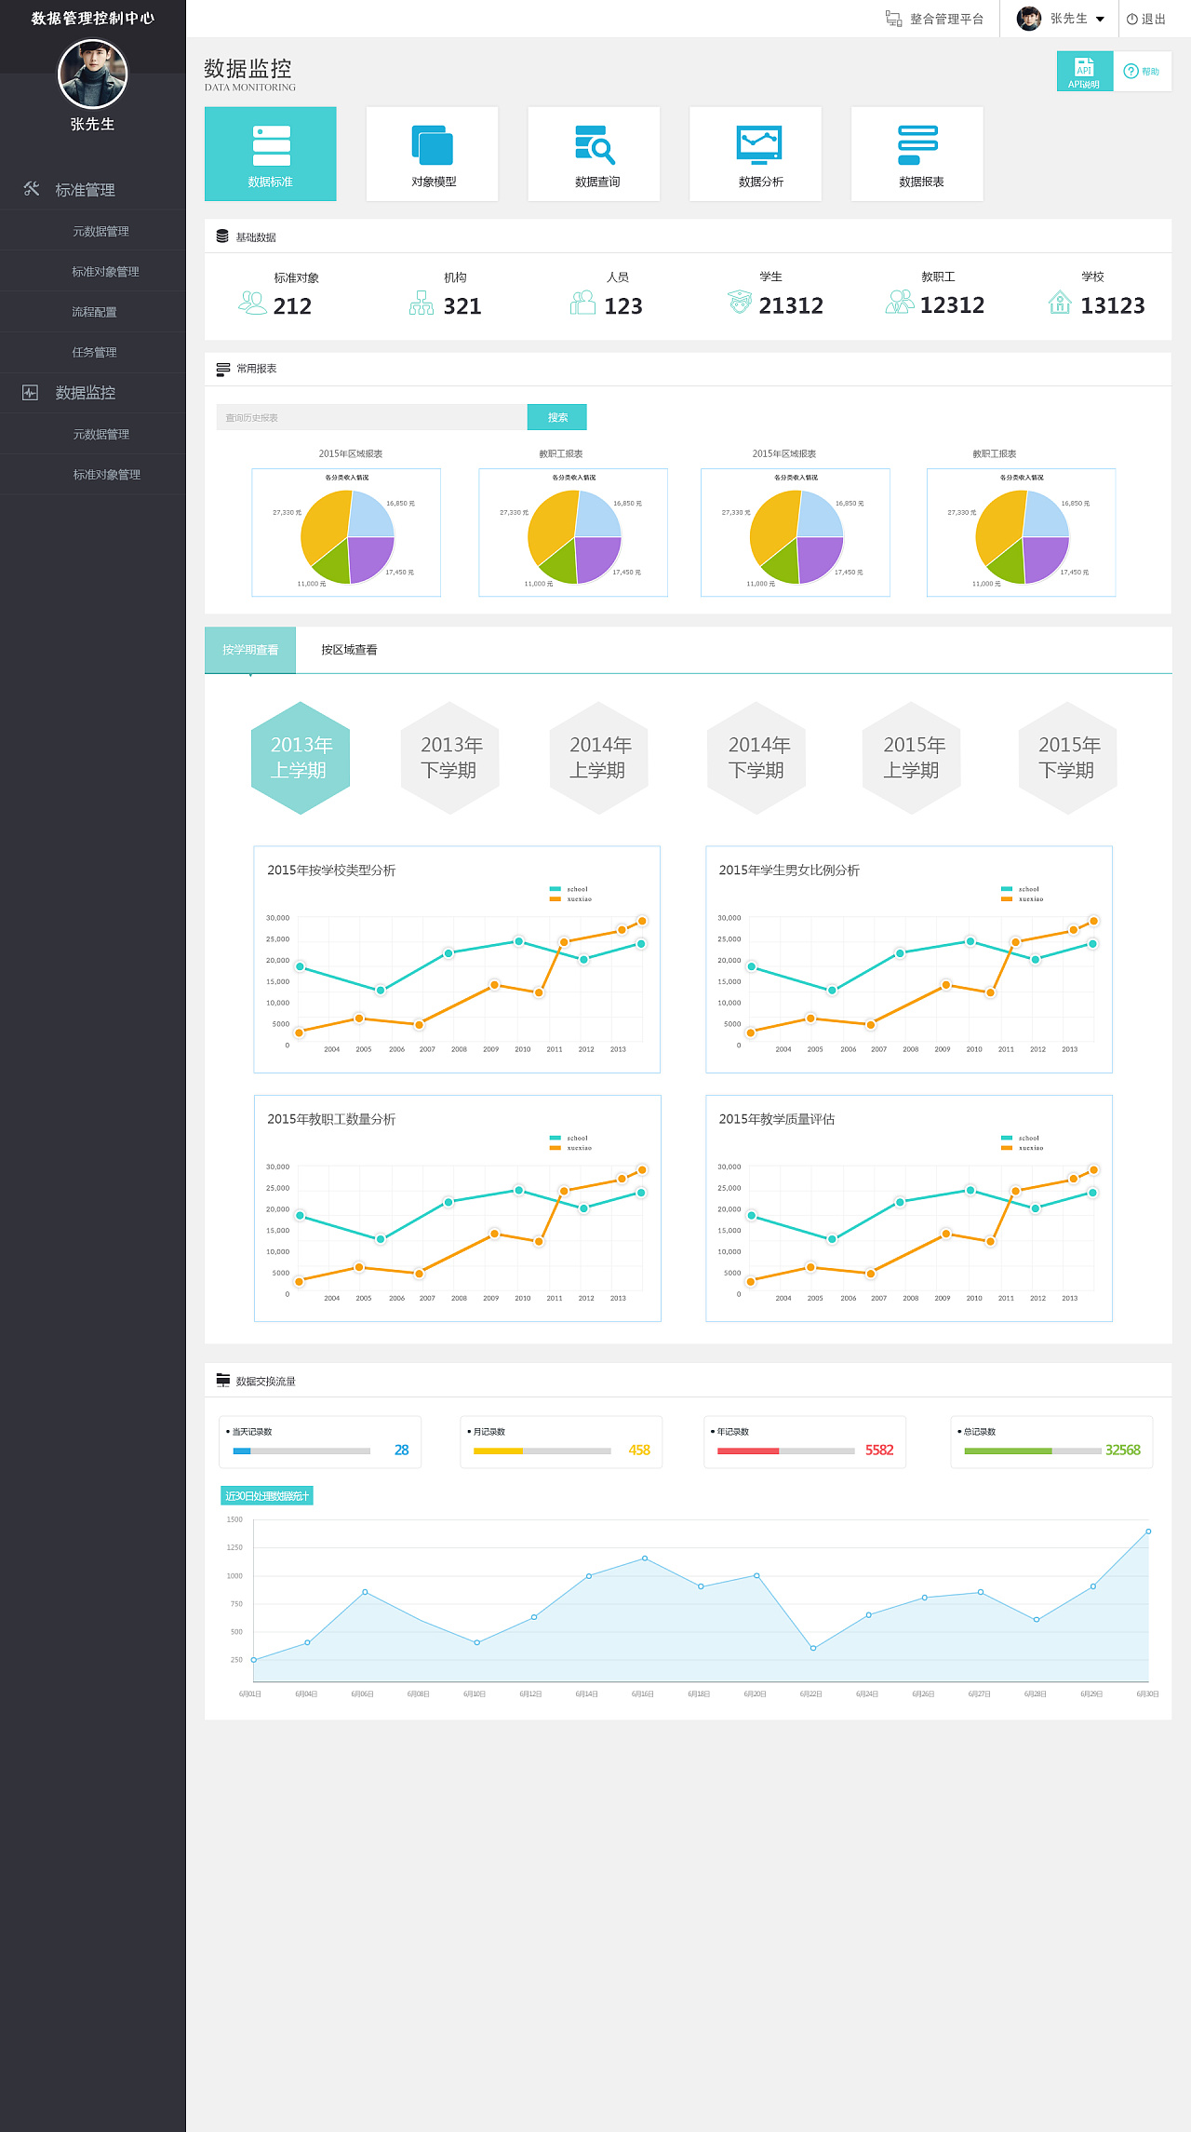This screenshot has height=2132, width=1191.
Task: Open the first 2015年区域报表 pie thumbnail
Action: [346, 533]
